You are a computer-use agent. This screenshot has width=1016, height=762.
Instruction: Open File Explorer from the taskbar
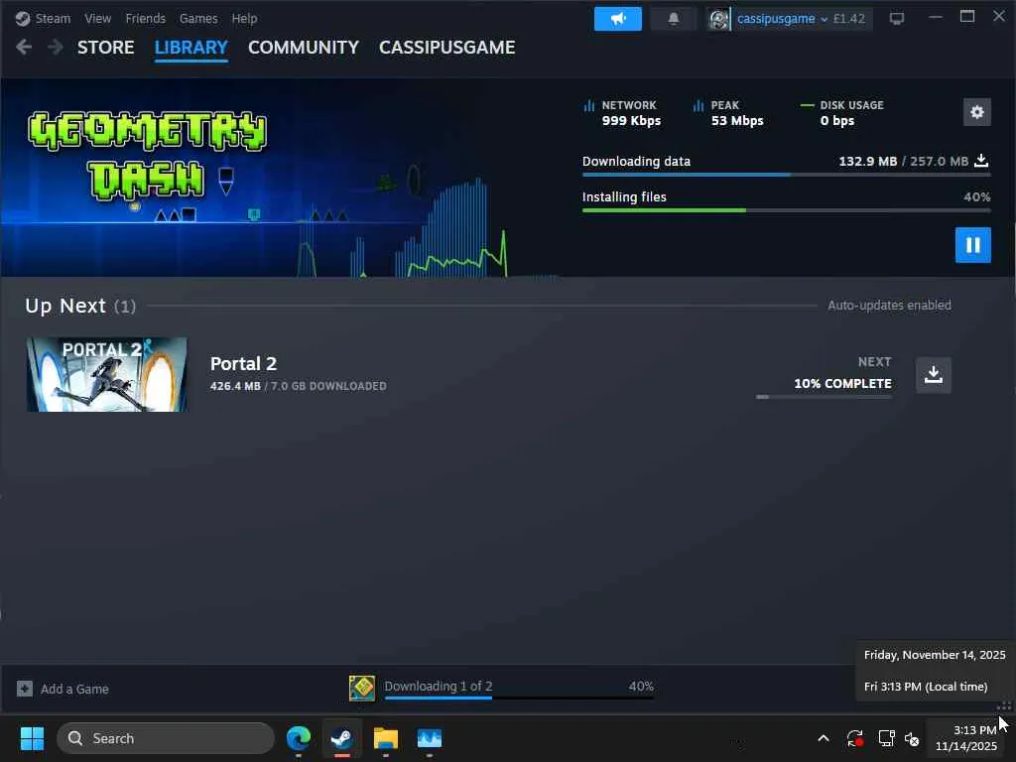[386, 738]
